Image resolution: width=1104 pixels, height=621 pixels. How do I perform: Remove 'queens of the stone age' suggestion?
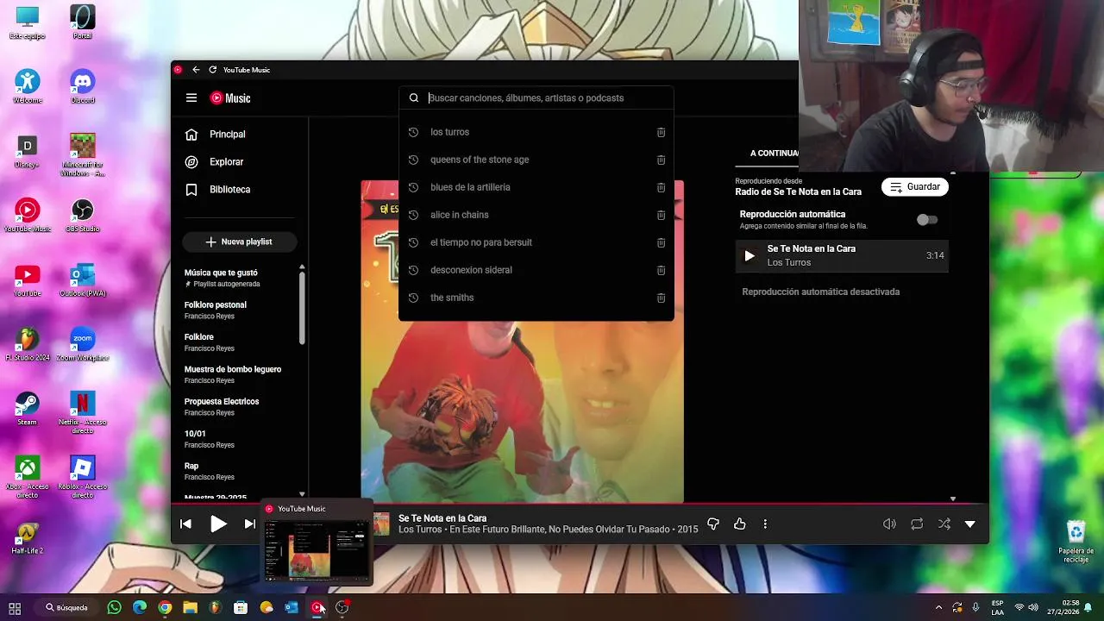(661, 160)
